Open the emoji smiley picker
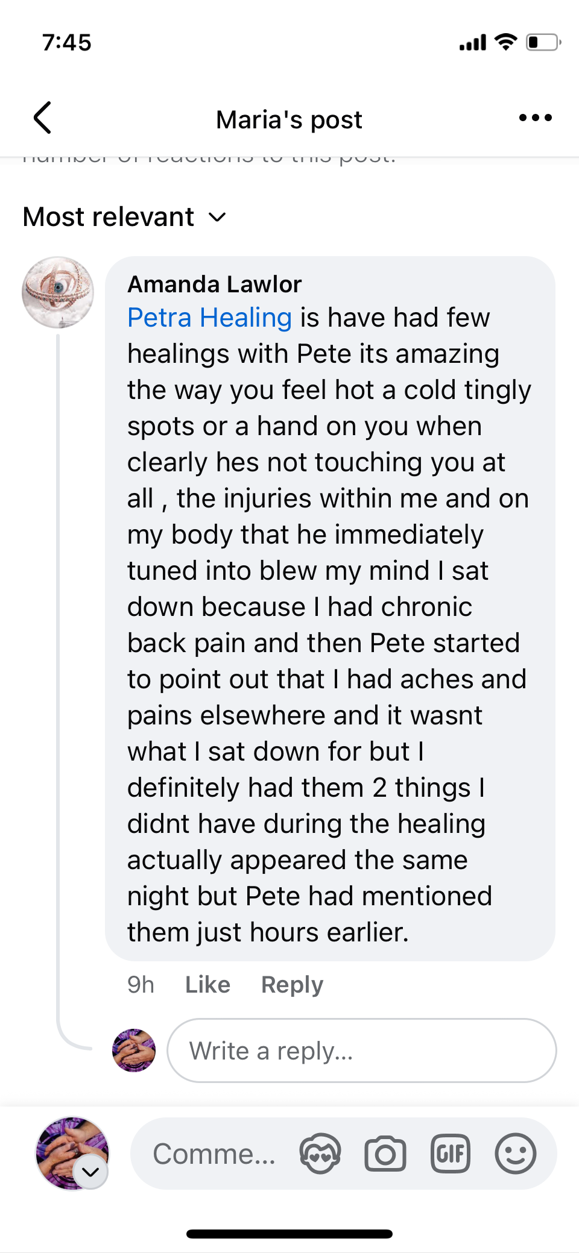 pos(515,1154)
